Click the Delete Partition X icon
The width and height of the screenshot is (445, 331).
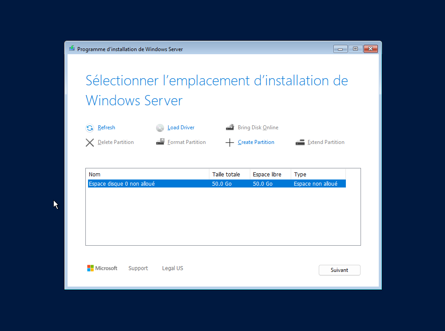[90, 142]
